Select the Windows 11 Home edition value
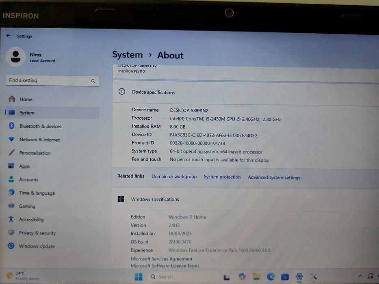The height and width of the screenshot is (284, 379). 188,217
